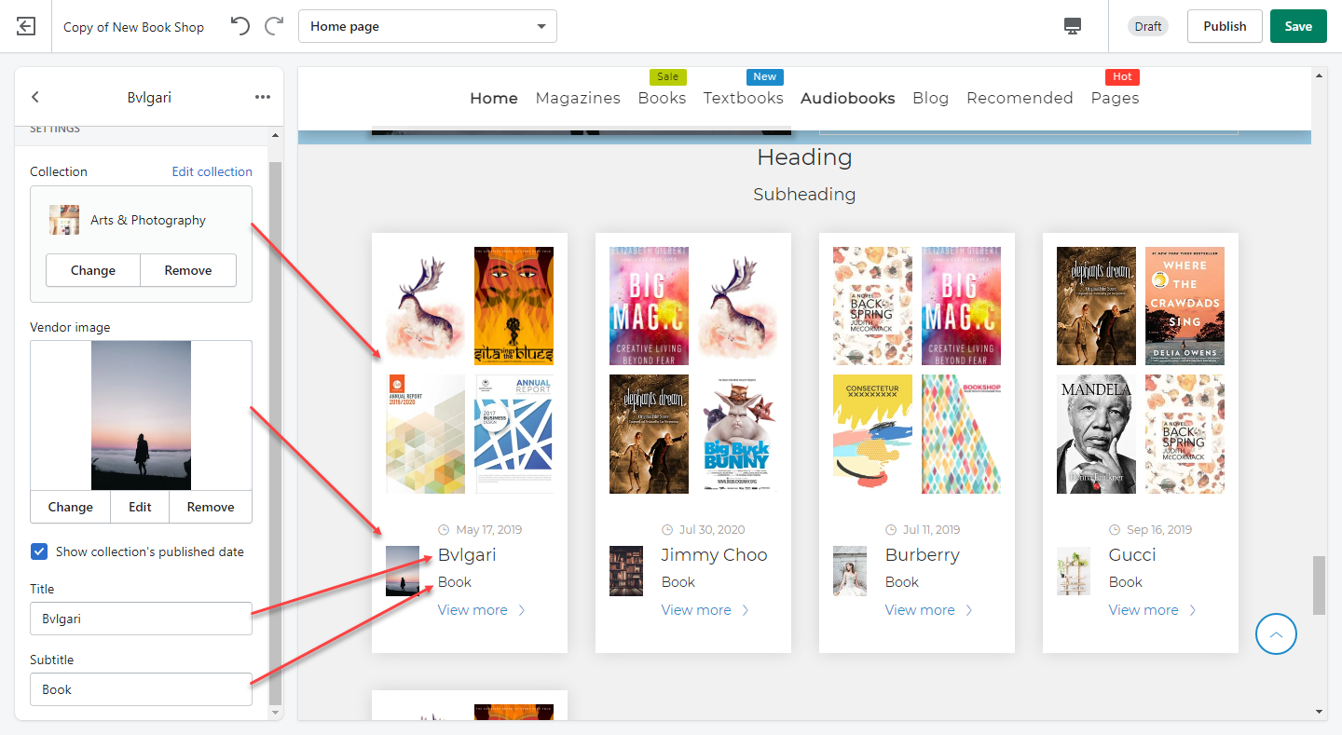Toggle Show collection's published date checkbox
Screen dimensions: 1342x735
point(39,551)
